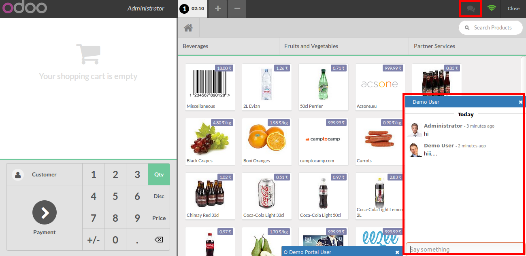Click the Administrator username label
The height and width of the screenshot is (256, 526).
click(x=146, y=8)
